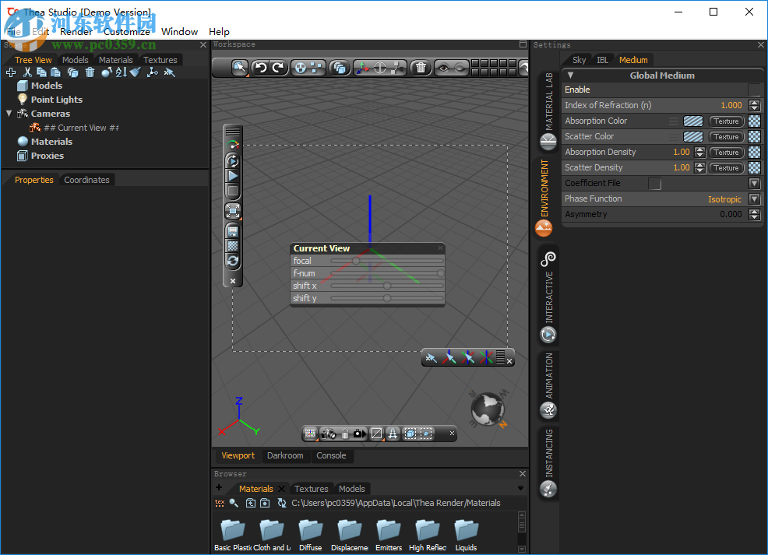Click the fit view frame icon in viewport sidebar
768x555 pixels.
(x=233, y=211)
